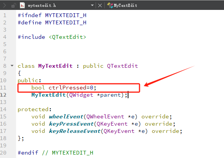The height and width of the screenshot is (158, 224).
Task: Click the wheelEvent function name
Action: pos(66,117)
